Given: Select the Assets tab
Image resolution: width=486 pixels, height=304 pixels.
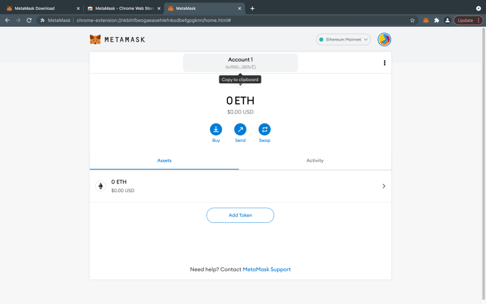Looking at the screenshot, I should pyautogui.click(x=164, y=160).
